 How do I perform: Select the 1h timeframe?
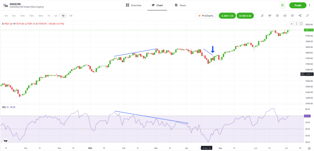pos(49,16)
